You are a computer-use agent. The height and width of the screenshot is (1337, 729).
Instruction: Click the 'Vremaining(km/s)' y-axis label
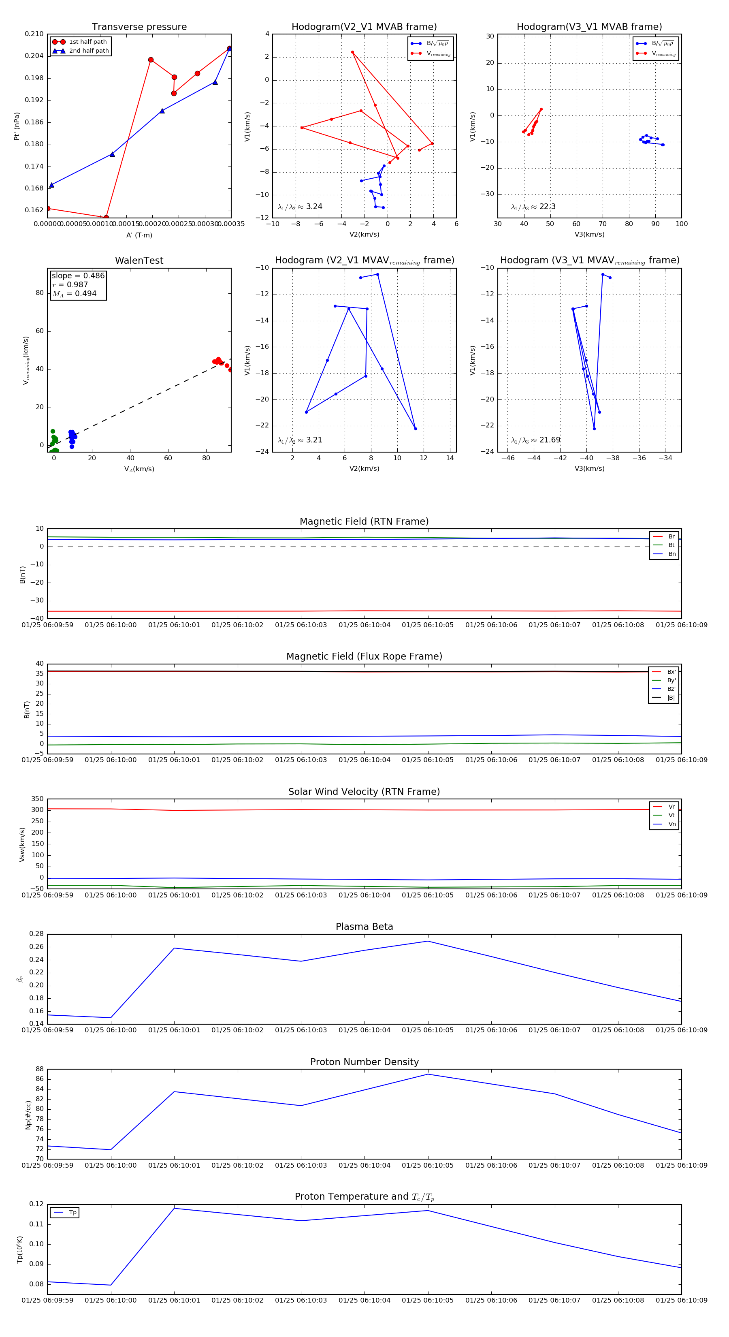coord(26,360)
